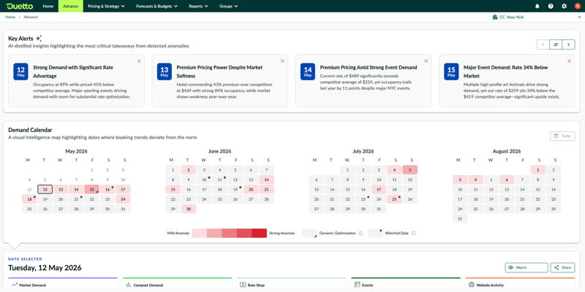Go to previous key alerts page
This screenshot has height=292, width=585.
point(543,45)
